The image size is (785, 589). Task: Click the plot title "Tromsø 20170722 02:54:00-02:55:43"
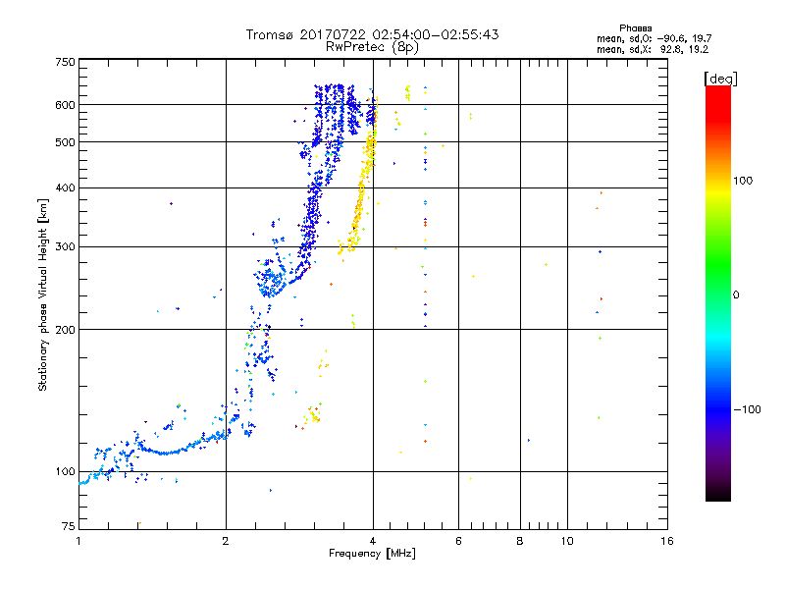coord(372,34)
